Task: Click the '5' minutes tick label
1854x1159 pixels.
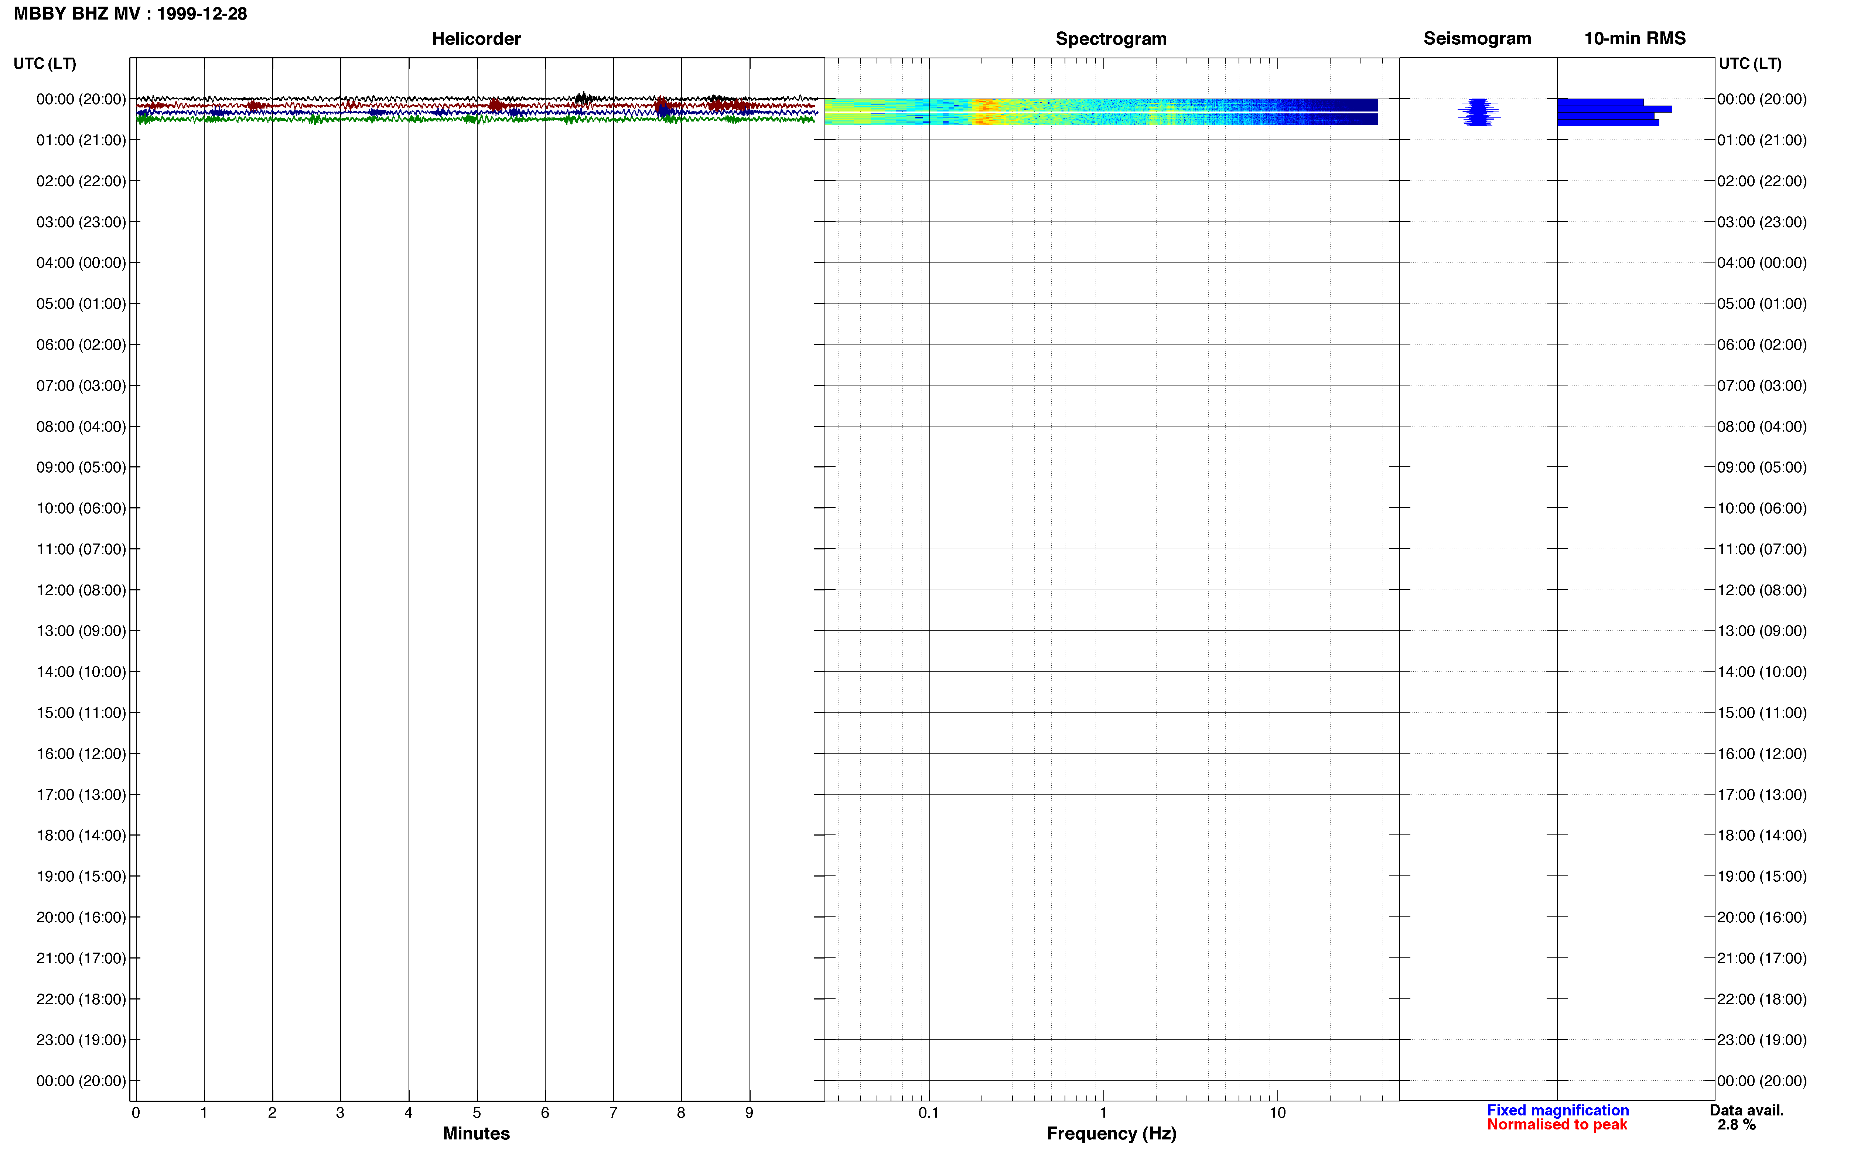Action: tap(477, 1112)
